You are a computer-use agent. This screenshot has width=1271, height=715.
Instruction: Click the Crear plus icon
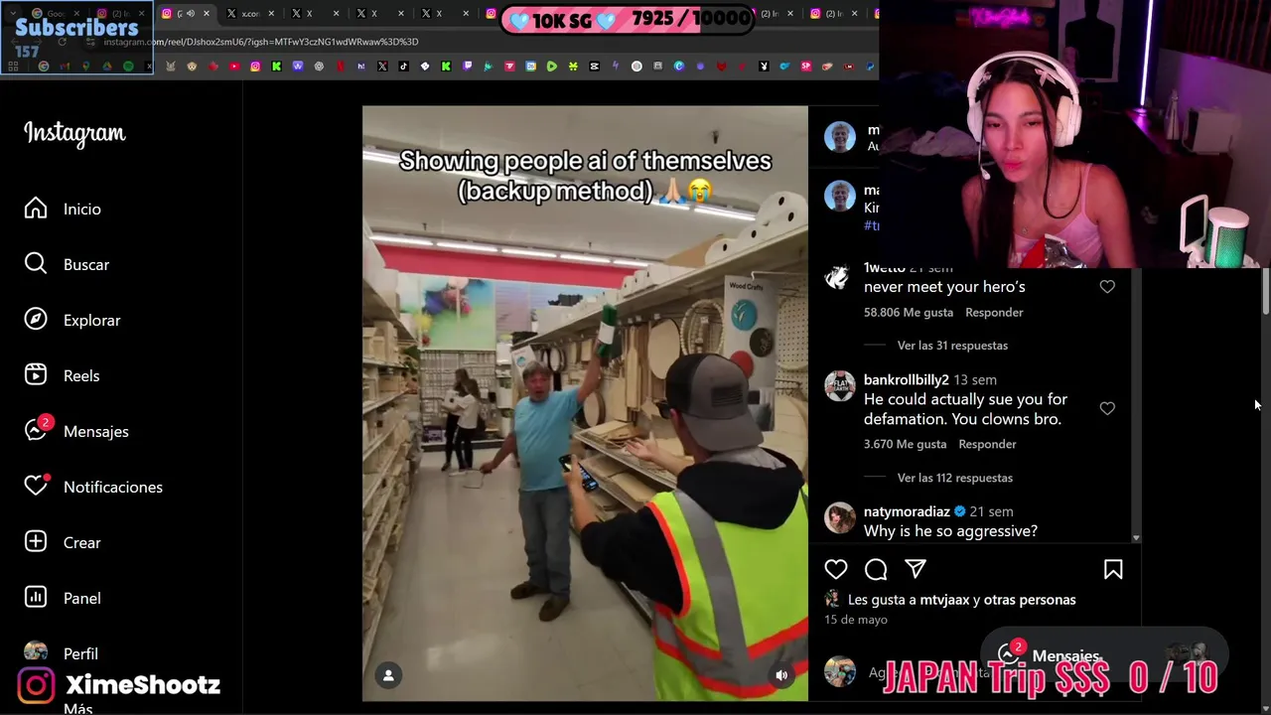[36, 542]
